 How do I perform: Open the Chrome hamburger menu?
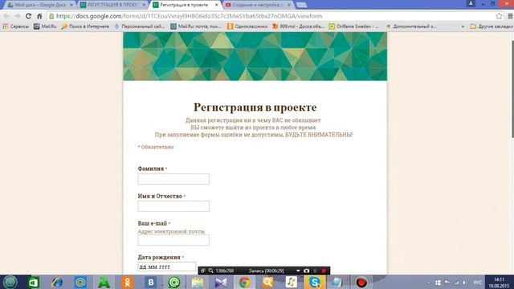pyautogui.click(x=510, y=16)
